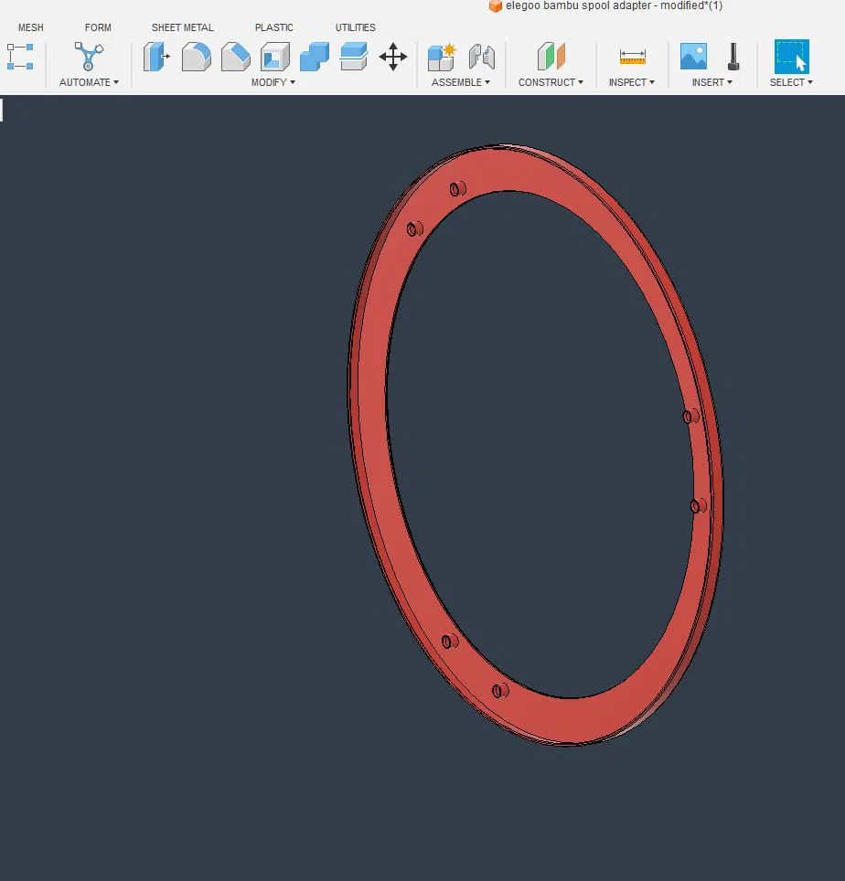
Task: Expand the MODIFY dropdown menu
Action: pyautogui.click(x=273, y=82)
